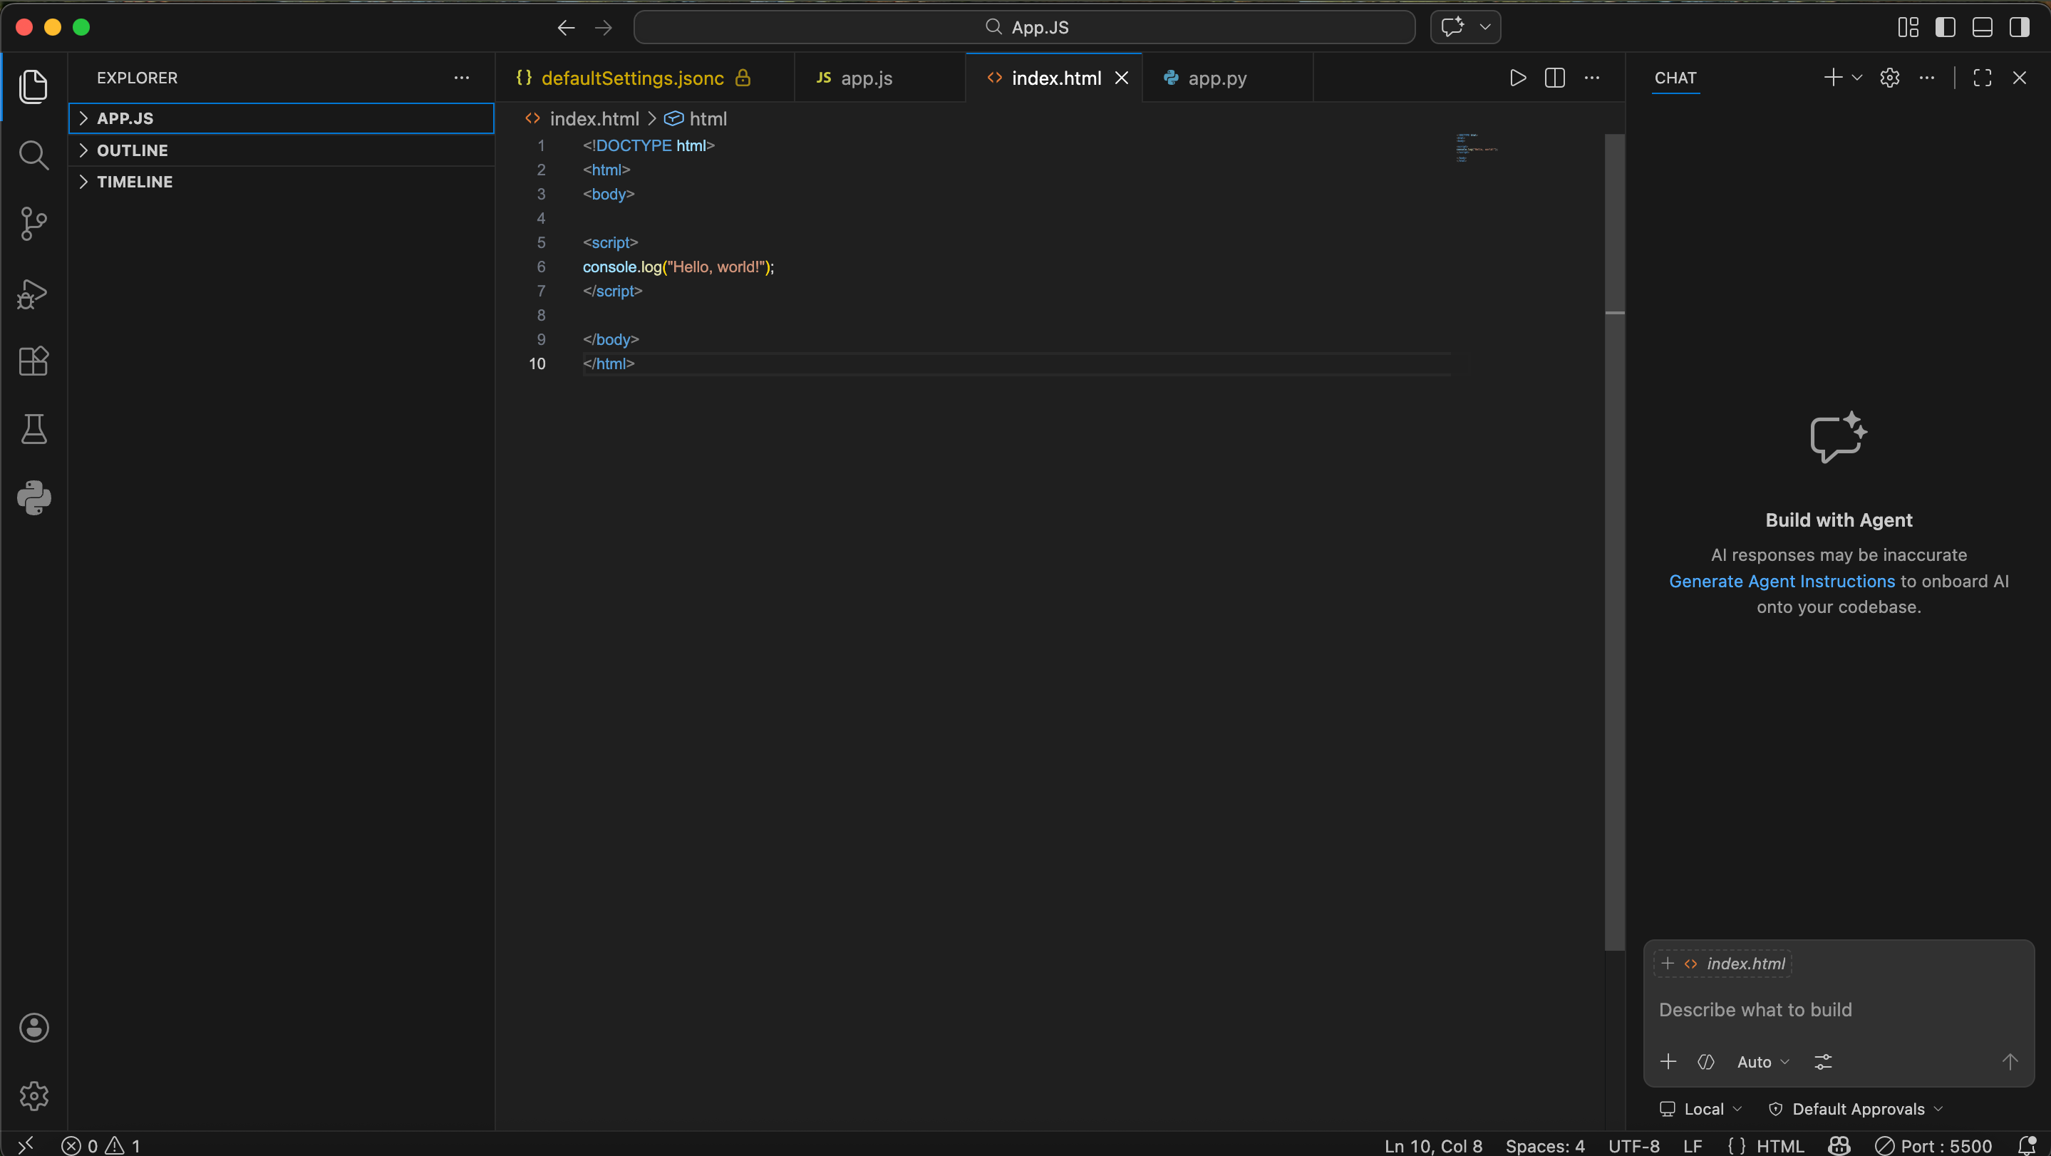Image resolution: width=2051 pixels, height=1156 pixels.
Task: Toggle the secondary side bar
Action: 2019,28
